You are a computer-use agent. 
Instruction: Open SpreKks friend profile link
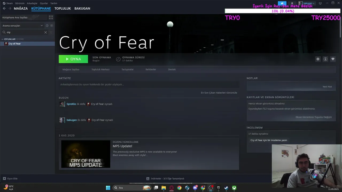(x=71, y=104)
